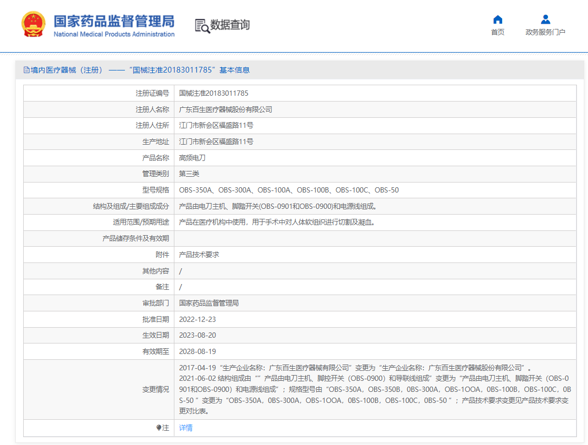The image size is (588, 445).
Task: Click the 备注 row label
Action: pos(162,287)
